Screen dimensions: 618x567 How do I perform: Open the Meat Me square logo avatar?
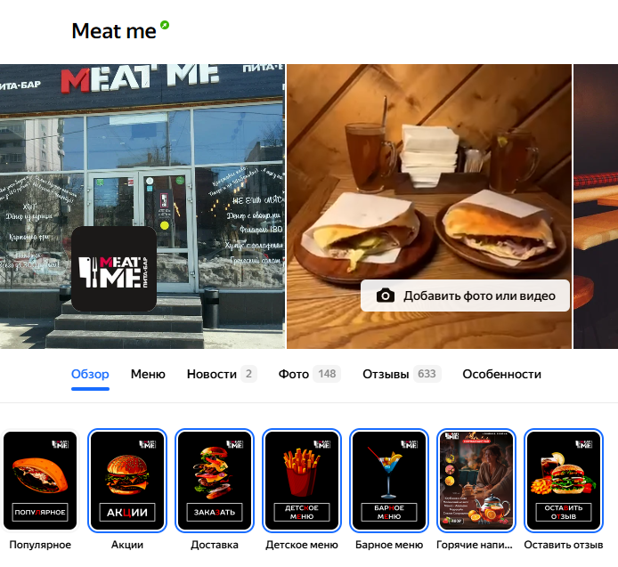pyautogui.click(x=114, y=269)
